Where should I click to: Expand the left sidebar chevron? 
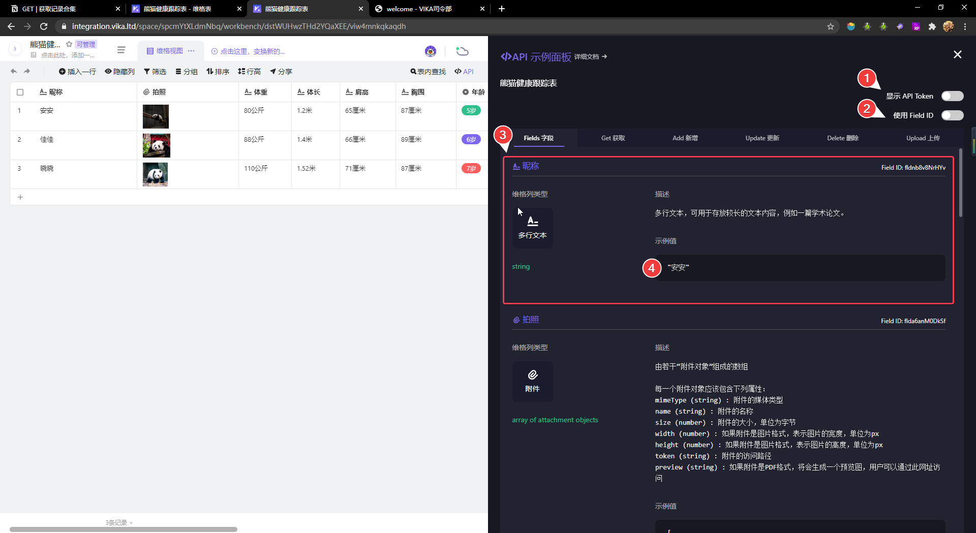click(x=15, y=49)
